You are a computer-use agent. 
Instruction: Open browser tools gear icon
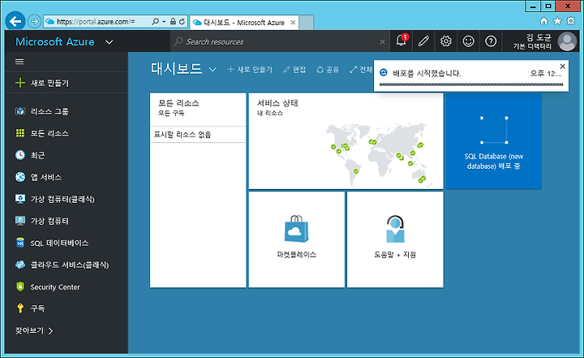point(570,21)
